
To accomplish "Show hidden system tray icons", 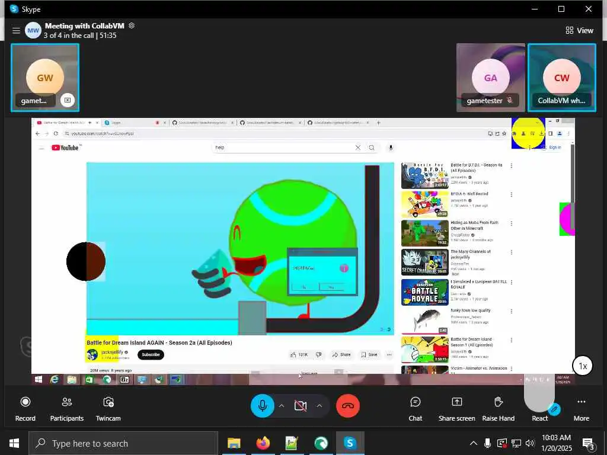I will [x=473, y=443].
